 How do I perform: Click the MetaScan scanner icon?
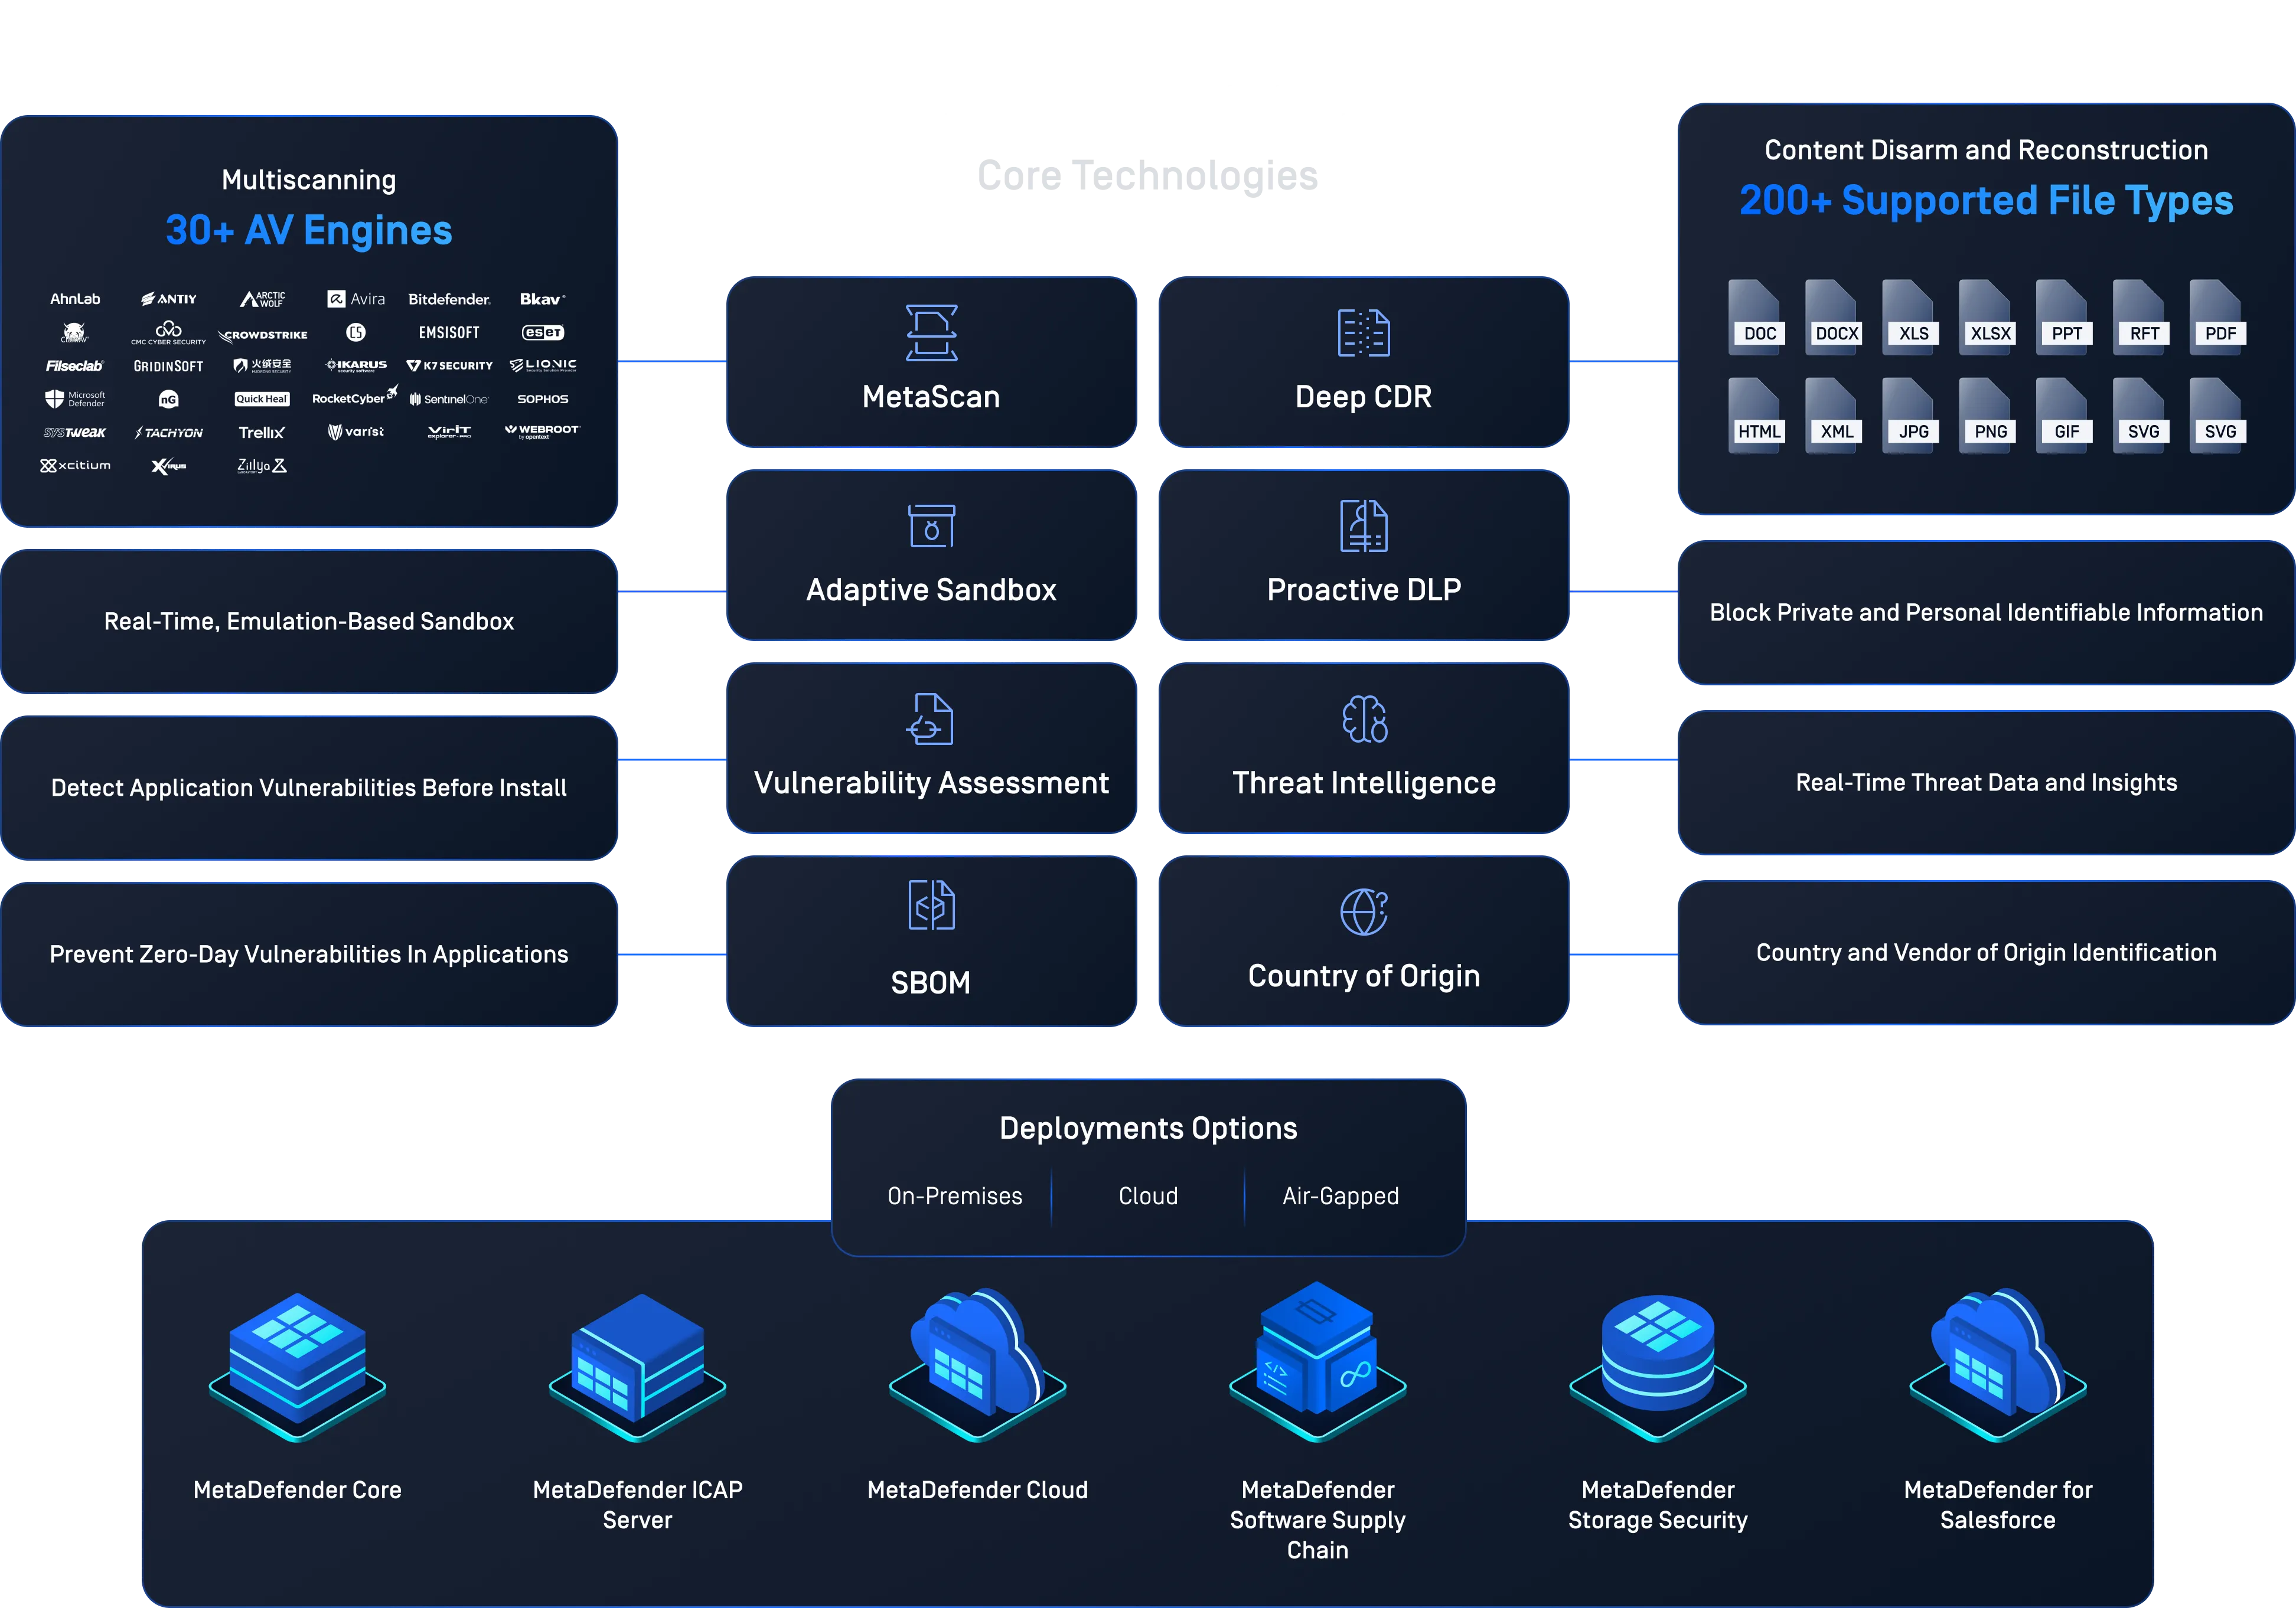coord(931,333)
